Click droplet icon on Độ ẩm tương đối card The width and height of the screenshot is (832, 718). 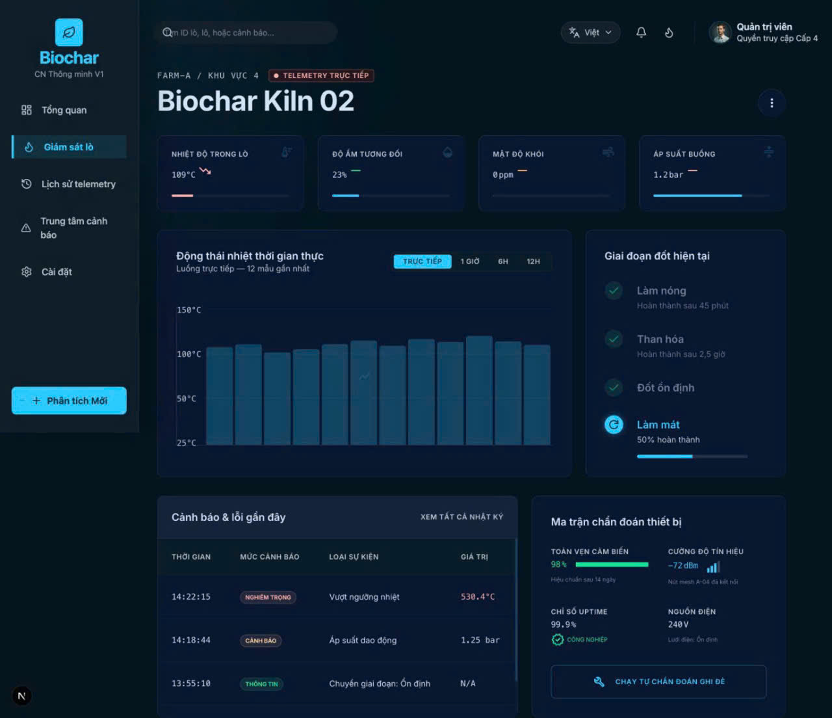[448, 152]
